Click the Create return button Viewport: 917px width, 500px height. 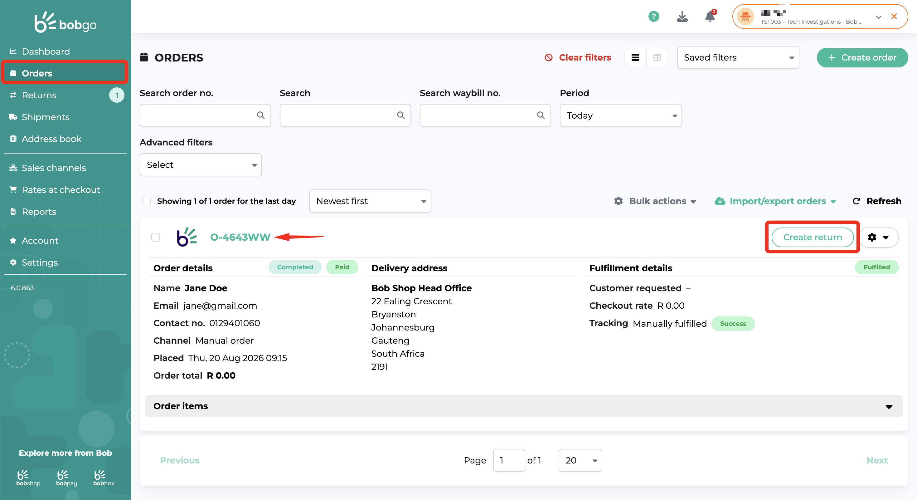pos(813,237)
